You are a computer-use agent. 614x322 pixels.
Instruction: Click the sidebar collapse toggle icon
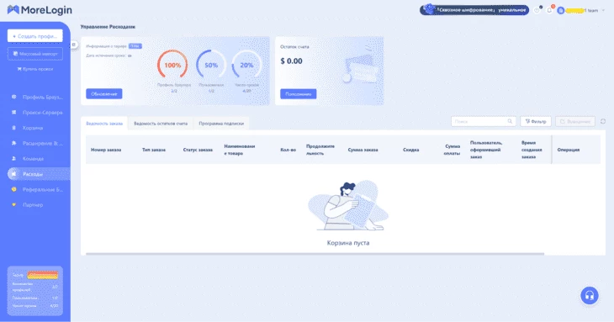(x=74, y=45)
